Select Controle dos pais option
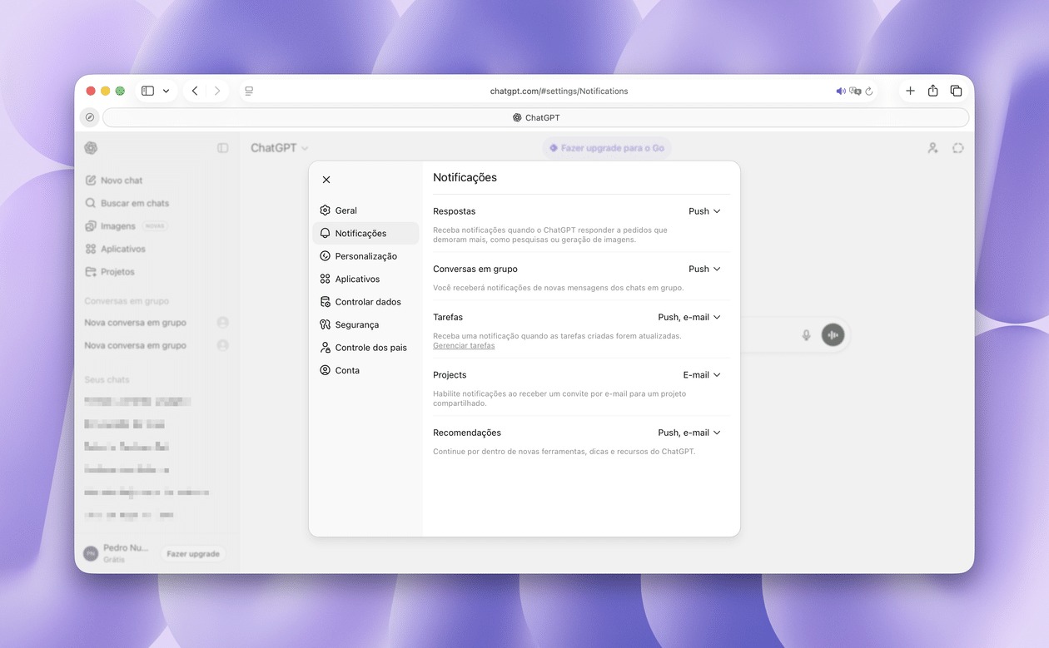 click(x=370, y=348)
